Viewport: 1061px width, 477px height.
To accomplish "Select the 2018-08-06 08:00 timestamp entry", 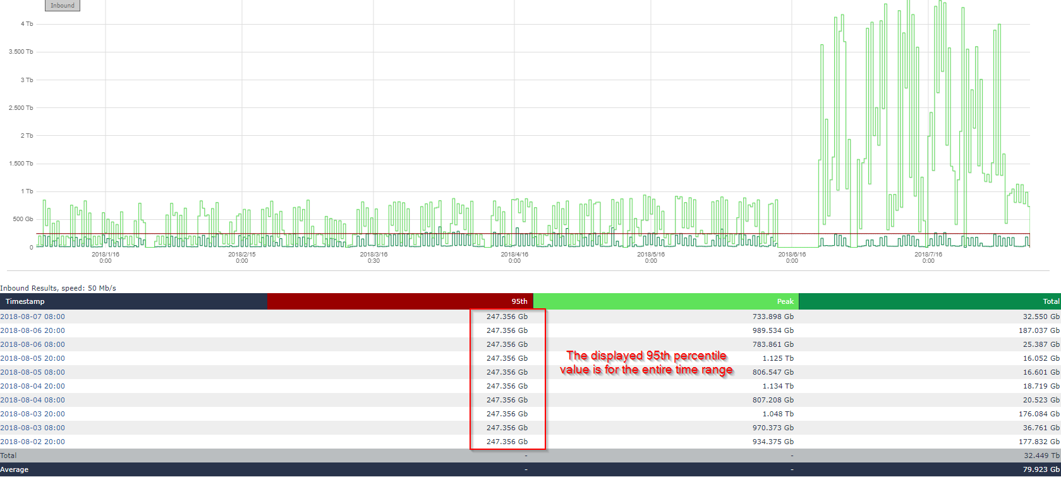I will 32,344.
